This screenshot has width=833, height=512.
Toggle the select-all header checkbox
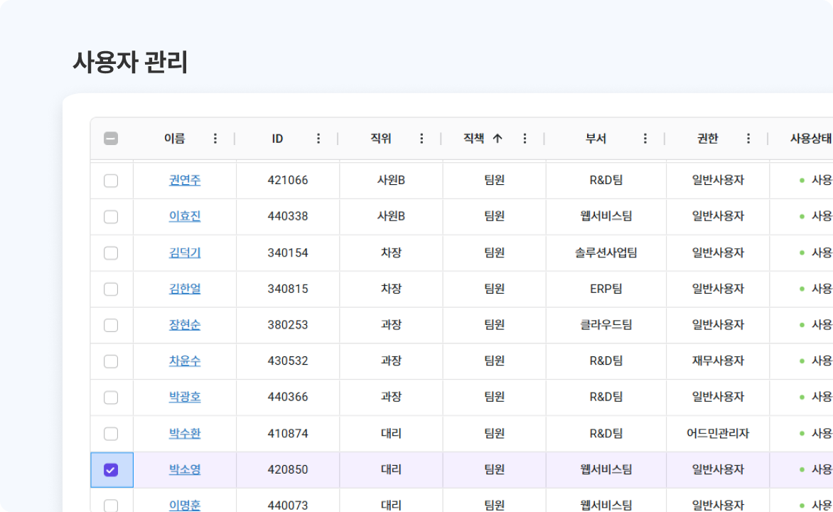pyautogui.click(x=111, y=139)
